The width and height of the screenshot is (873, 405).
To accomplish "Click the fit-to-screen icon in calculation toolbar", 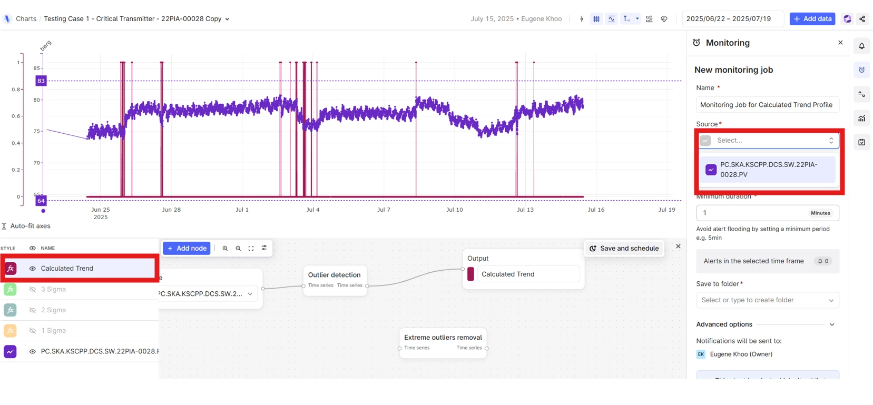I will pos(251,248).
